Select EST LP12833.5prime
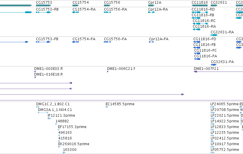 click(225, 127)
